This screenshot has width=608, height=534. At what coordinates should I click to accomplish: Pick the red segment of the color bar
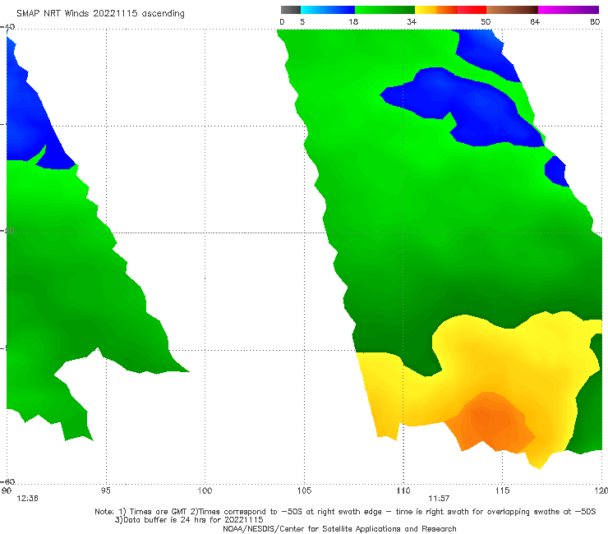[x=472, y=10]
